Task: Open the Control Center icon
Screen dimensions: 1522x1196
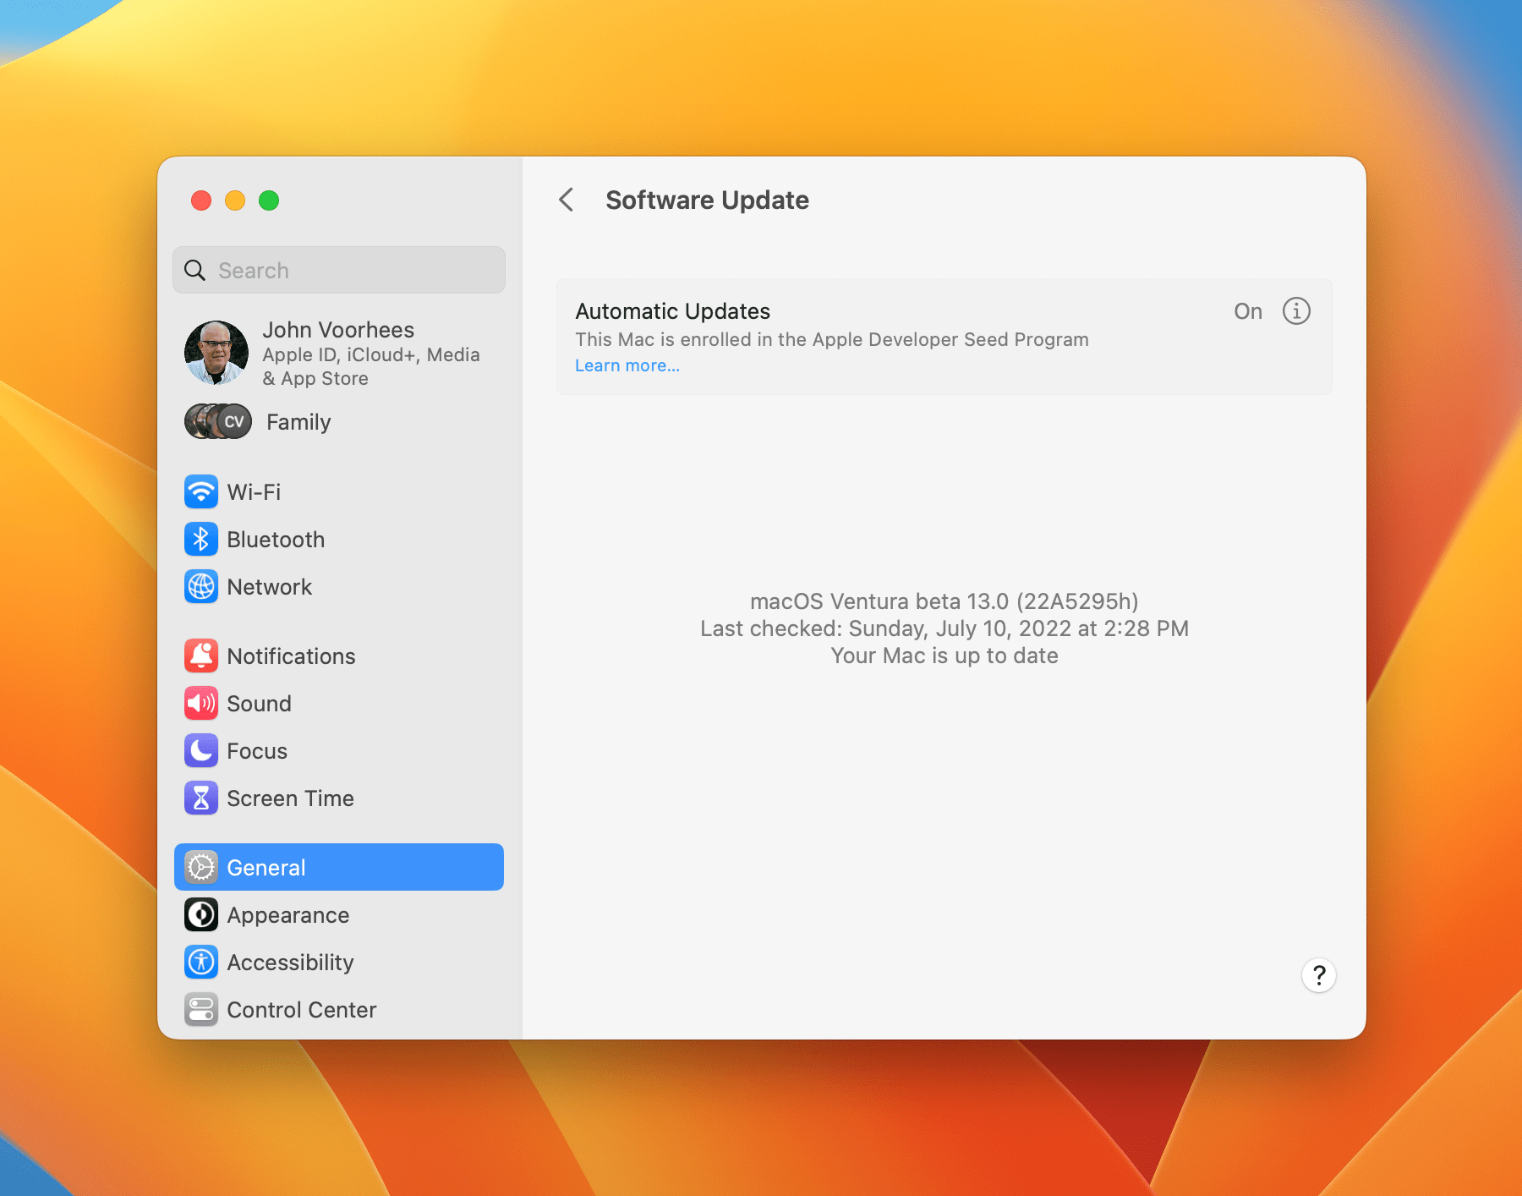Action: point(201,1009)
